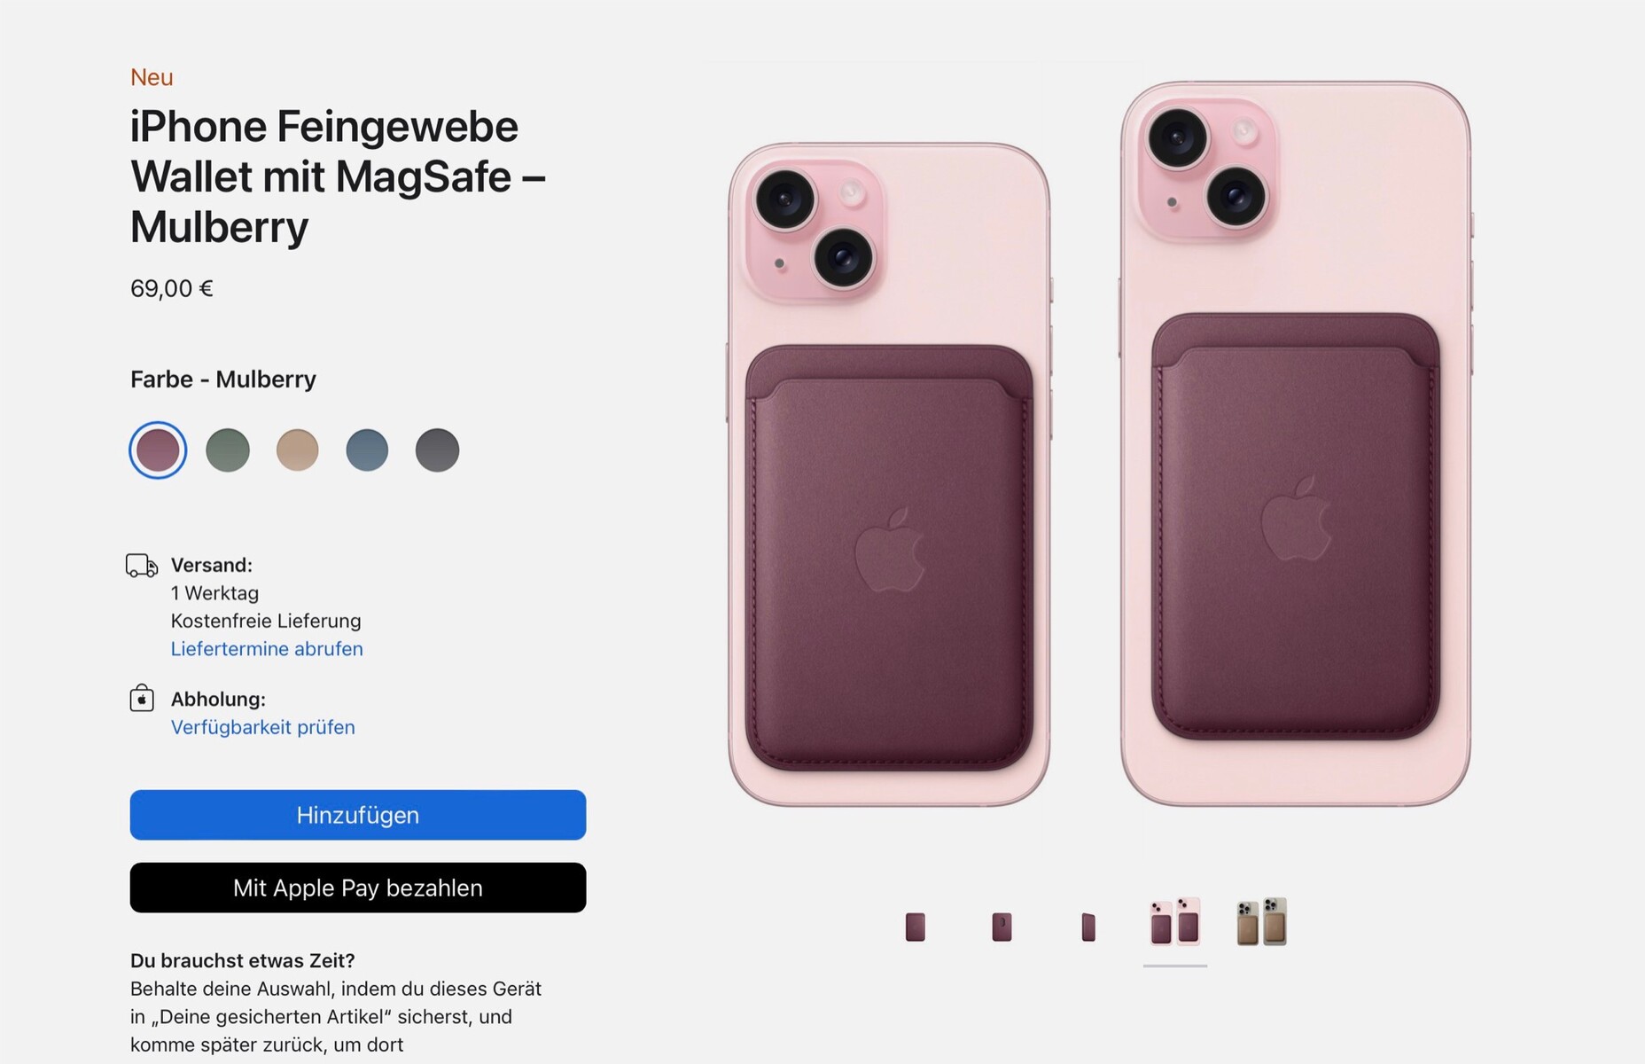This screenshot has height=1064, width=1645.
Task: Select the Mulberry color swatch
Action: click(x=158, y=450)
